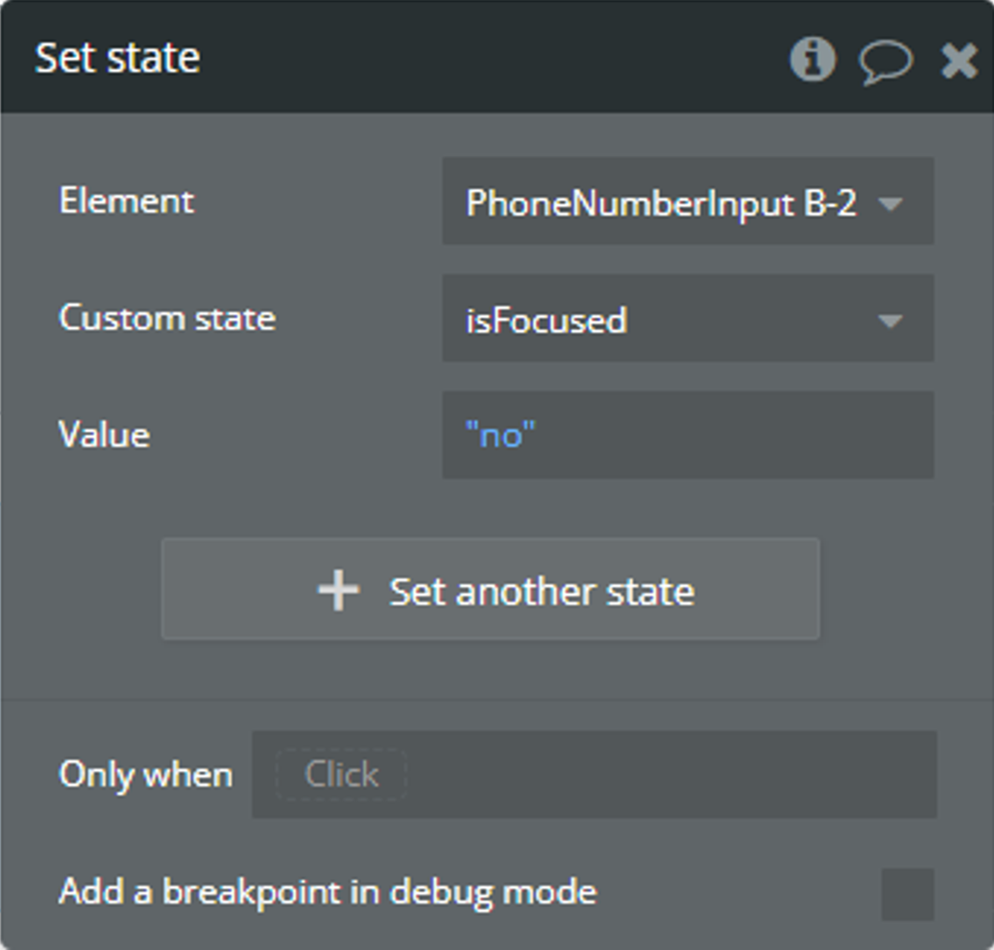The image size is (994, 950).
Task: Click the Value label
Action: coord(105,435)
